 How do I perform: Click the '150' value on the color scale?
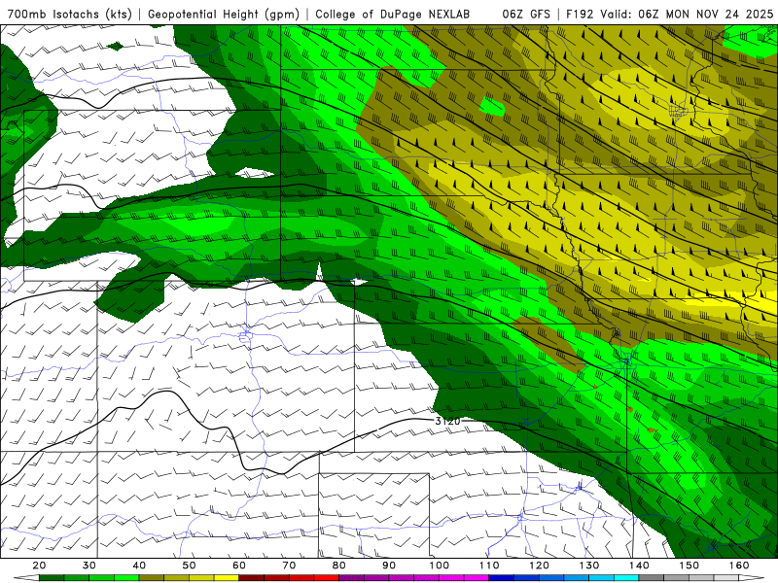point(689,566)
